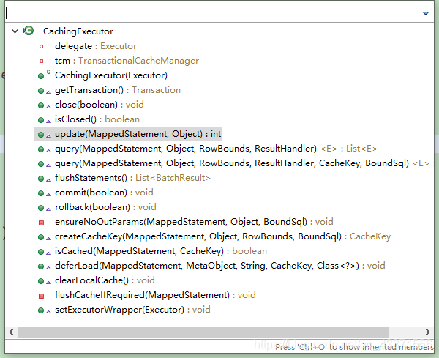
Task: Select update(MappedStatement, Object) : int
Action: [x=138, y=134]
